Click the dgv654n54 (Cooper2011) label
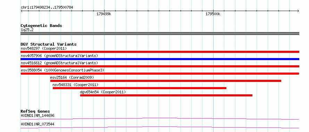Screen dimensions: 309x132 103,92
